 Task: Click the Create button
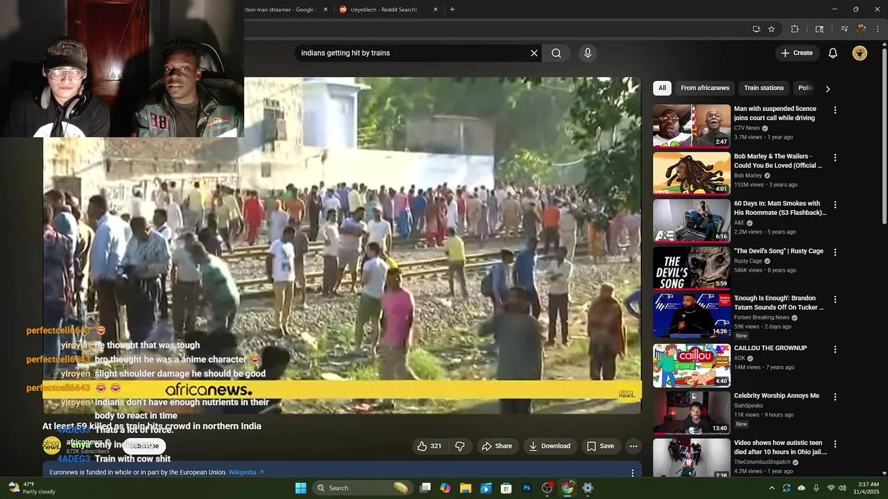tap(797, 53)
